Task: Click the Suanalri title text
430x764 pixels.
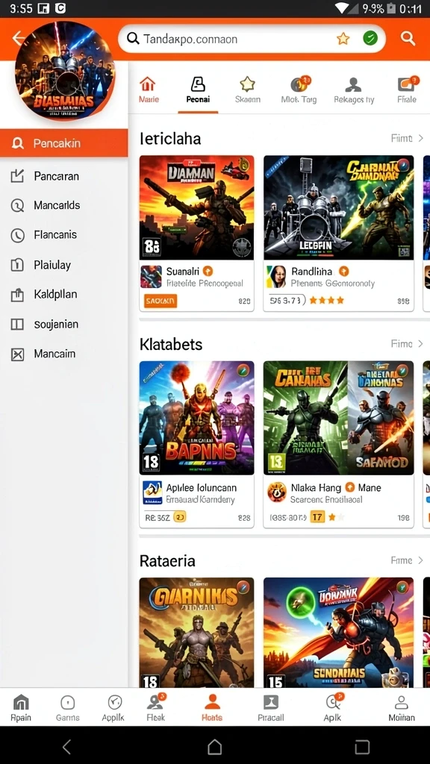Action: [x=183, y=272]
